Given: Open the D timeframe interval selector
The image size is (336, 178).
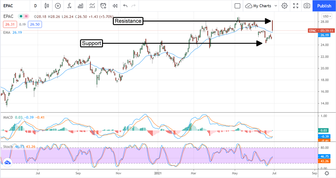Looking at the screenshot, I should point(35,6).
